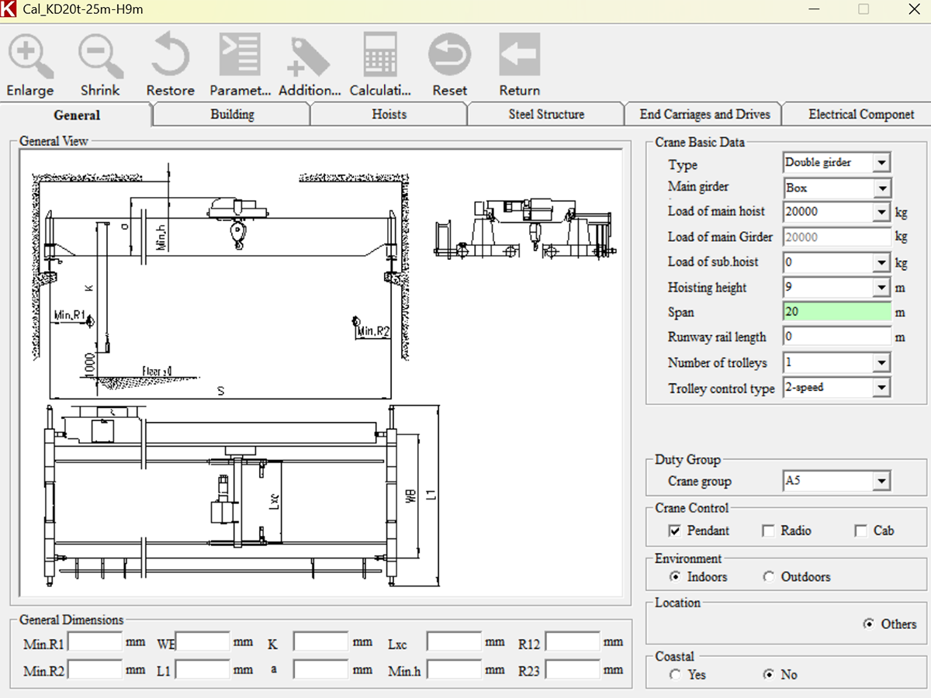
Task: Click the Enlarge magnifier icon
Action: pyautogui.click(x=30, y=57)
